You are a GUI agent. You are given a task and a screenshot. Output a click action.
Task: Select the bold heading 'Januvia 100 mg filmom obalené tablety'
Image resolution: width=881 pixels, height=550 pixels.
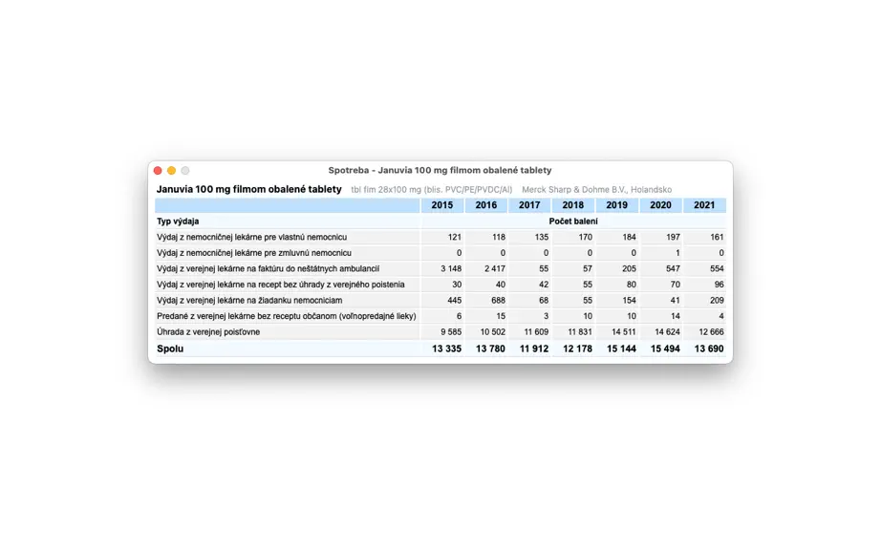(x=248, y=189)
